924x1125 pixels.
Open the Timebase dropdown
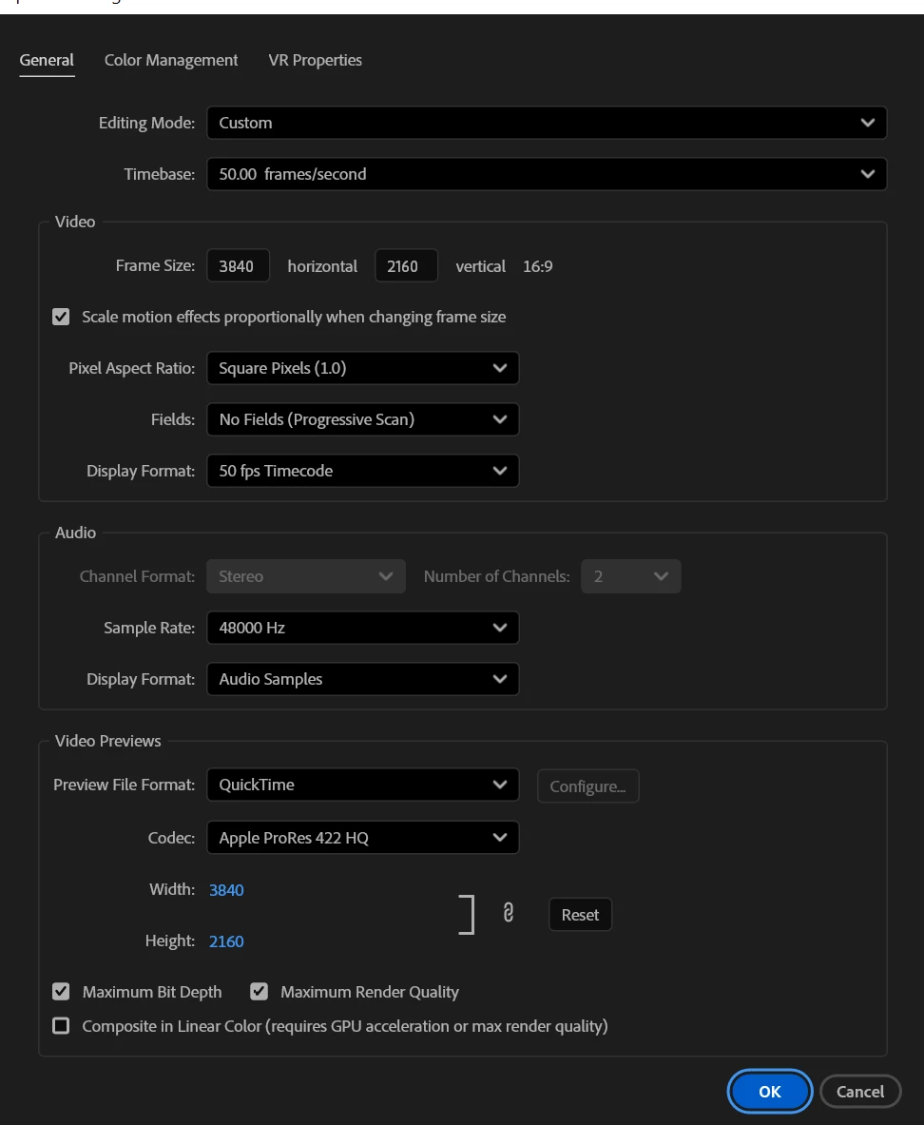547,174
